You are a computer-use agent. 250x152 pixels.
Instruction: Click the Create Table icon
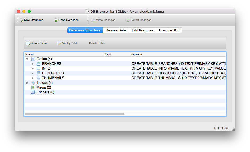28,43
